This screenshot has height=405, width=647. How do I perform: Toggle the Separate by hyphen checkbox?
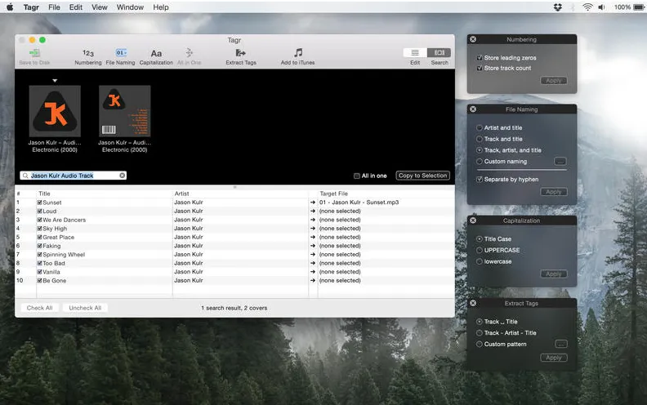(480, 180)
